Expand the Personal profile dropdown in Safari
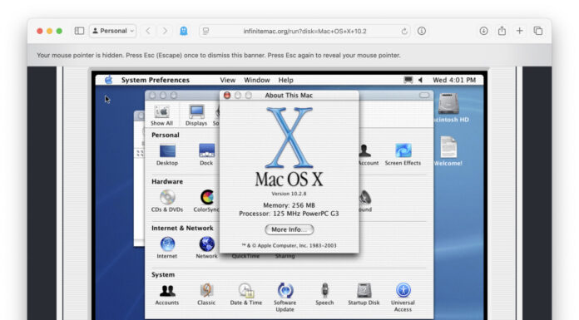Image resolution: width=579 pixels, height=320 pixels. click(113, 31)
